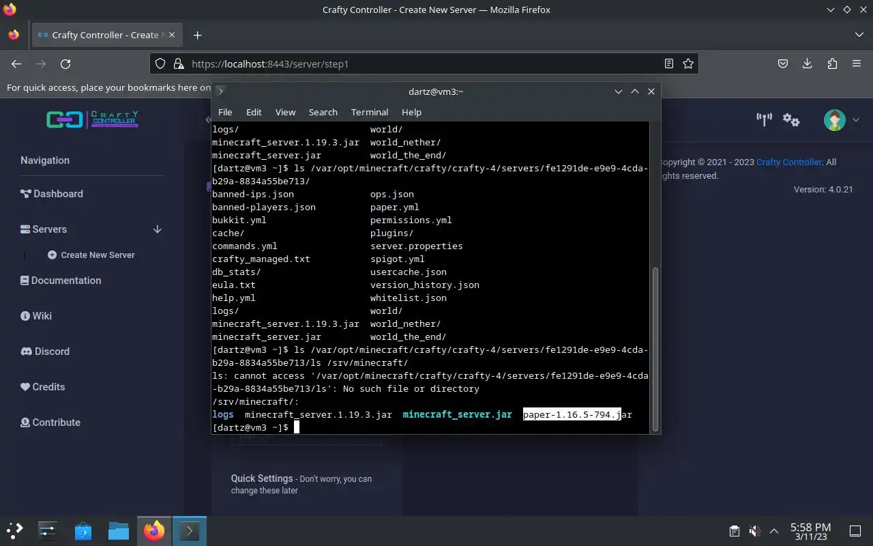The width and height of the screenshot is (873, 546).
Task: Click the broadcast antenna icon in Crafty header
Action: point(764,120)
